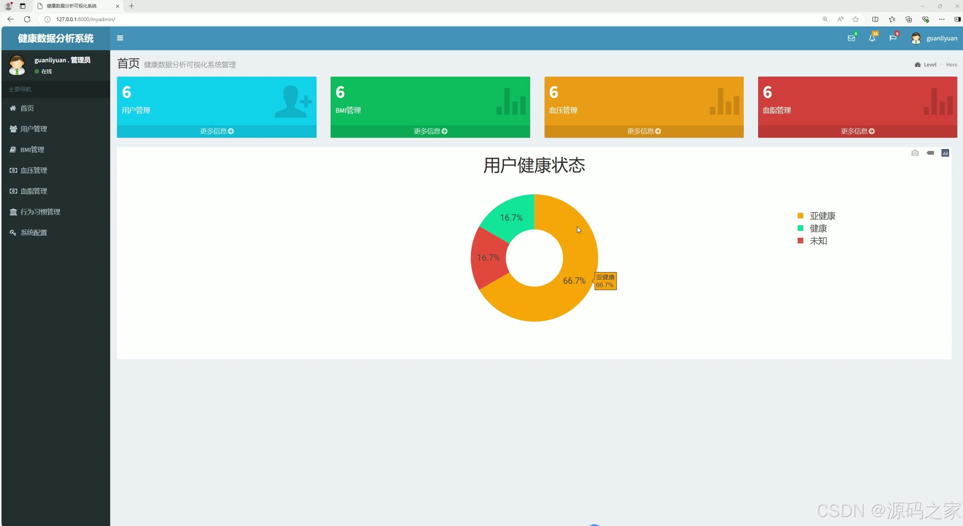
Task: Toggle the 健康 legend entry in chart
Action: tap(818, 228)
